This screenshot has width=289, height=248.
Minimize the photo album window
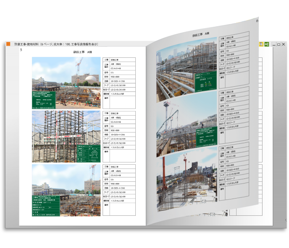click(x=273, y=44)
